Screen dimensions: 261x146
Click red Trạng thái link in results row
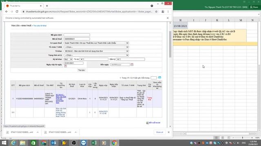click(x=150, y=99)
